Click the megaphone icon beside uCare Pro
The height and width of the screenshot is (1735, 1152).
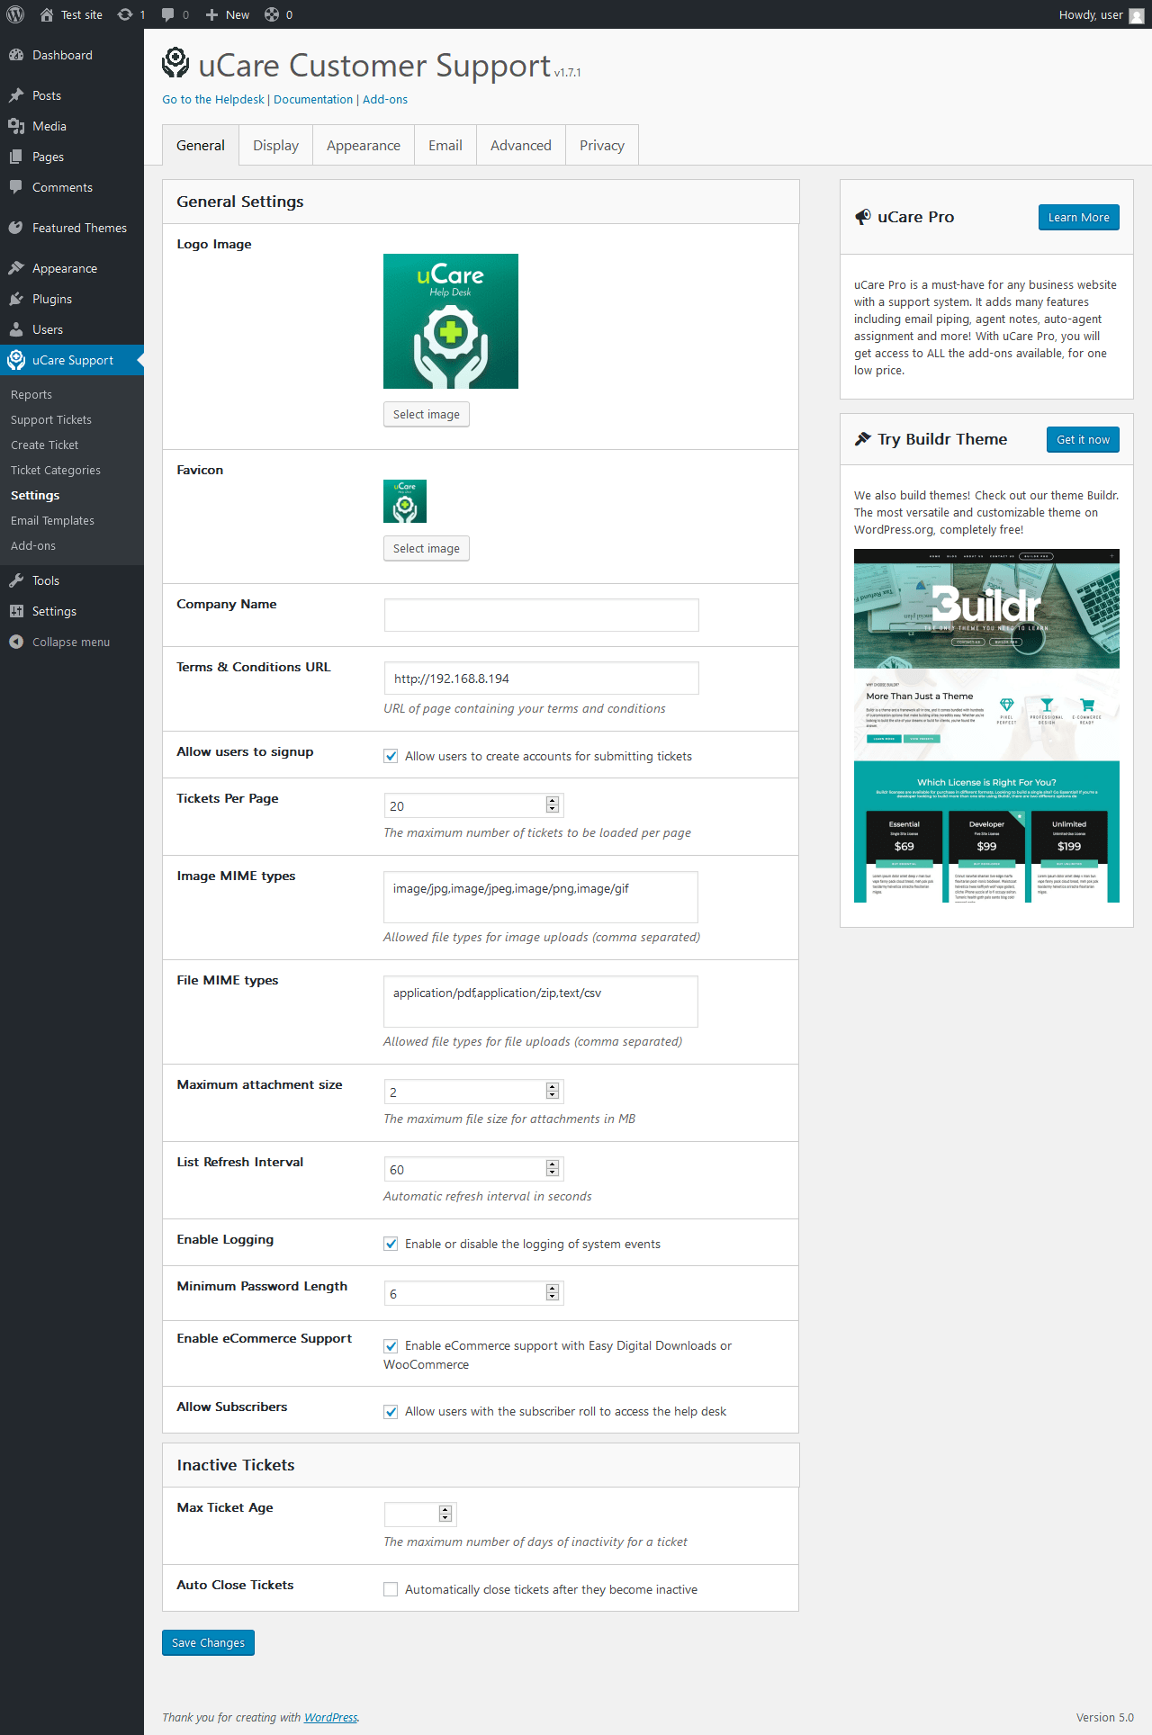[863, 217]
